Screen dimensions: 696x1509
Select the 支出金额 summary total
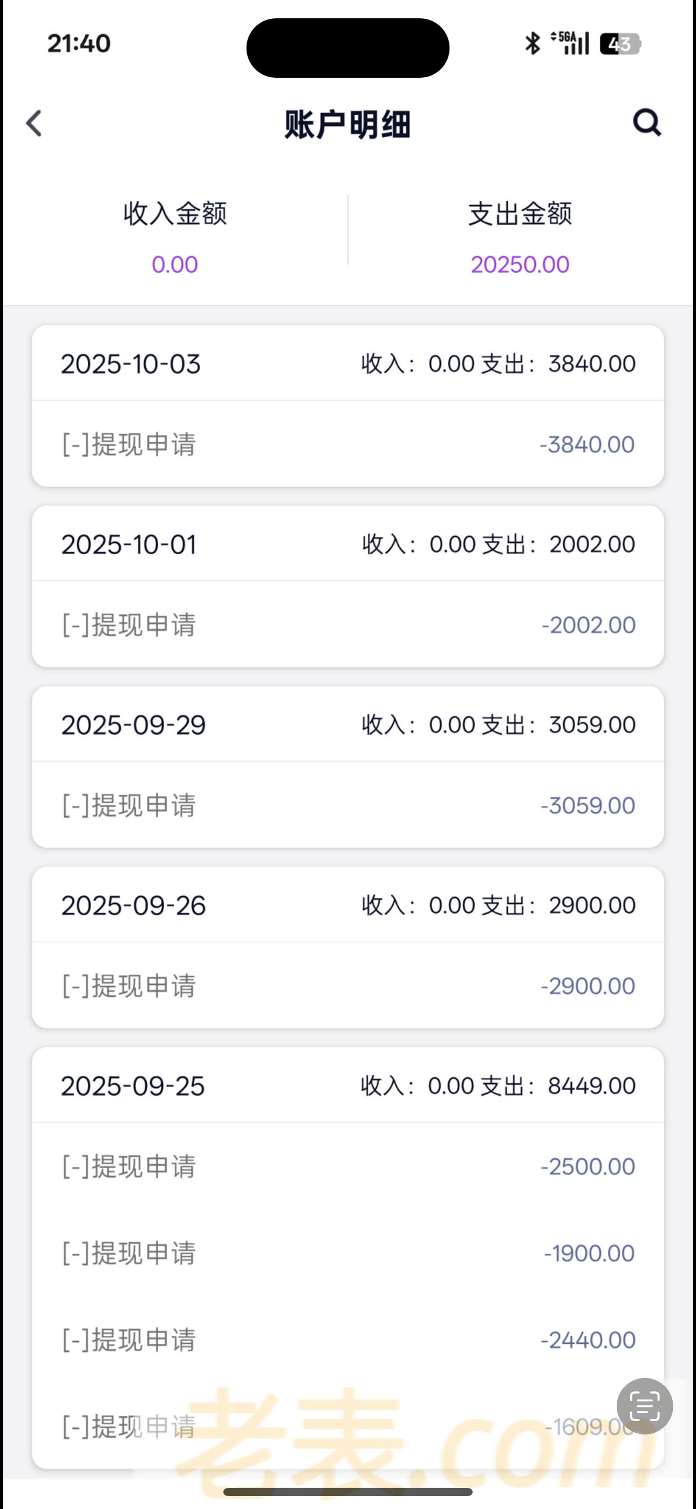coord(520,264)
